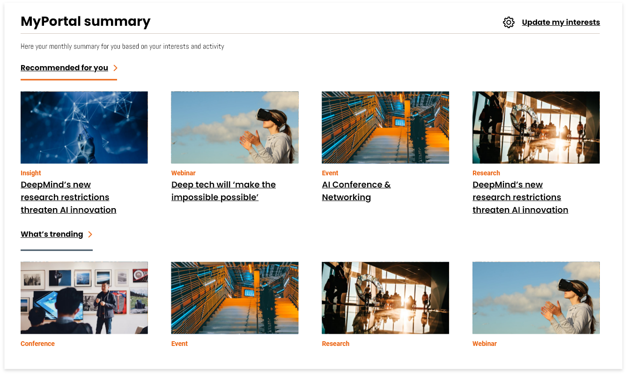This screenshot has height=375, width=627.
Task: Open the AI Conference & Networking event link
Action: (x=356, y=190)
